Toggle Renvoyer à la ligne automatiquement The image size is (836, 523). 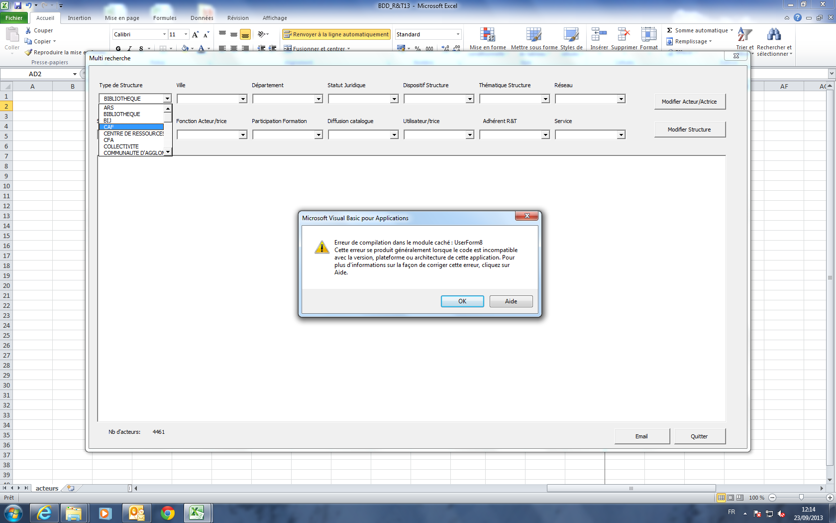336,34
